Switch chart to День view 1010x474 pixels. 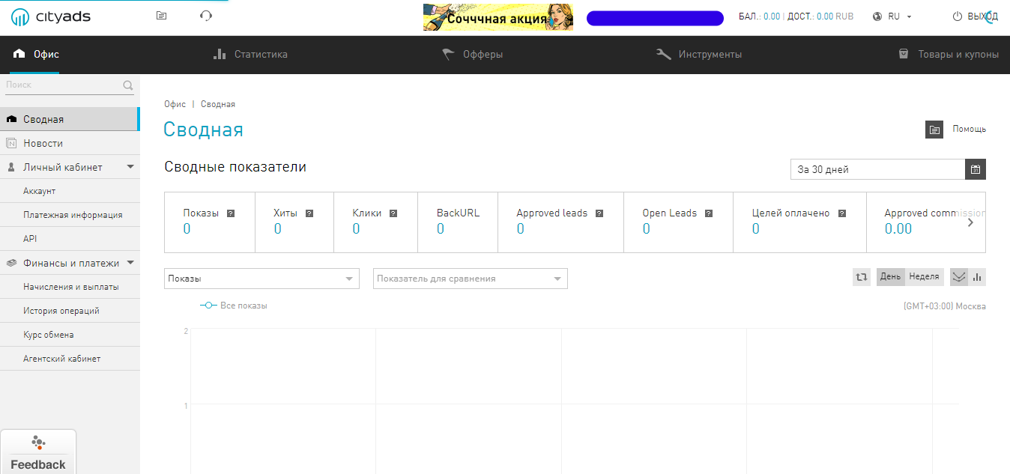click(891, 277)
